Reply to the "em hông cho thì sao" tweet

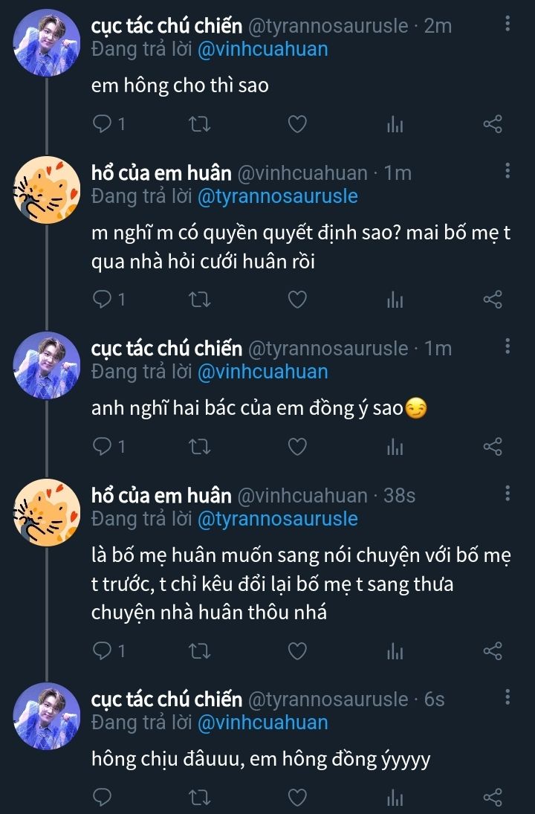coord(102,124)
